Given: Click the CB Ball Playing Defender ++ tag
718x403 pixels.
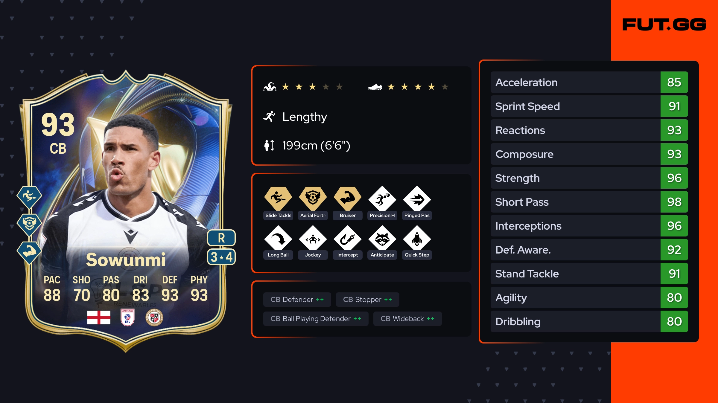Looking at the screenshot, I should (x=316, y=319).
